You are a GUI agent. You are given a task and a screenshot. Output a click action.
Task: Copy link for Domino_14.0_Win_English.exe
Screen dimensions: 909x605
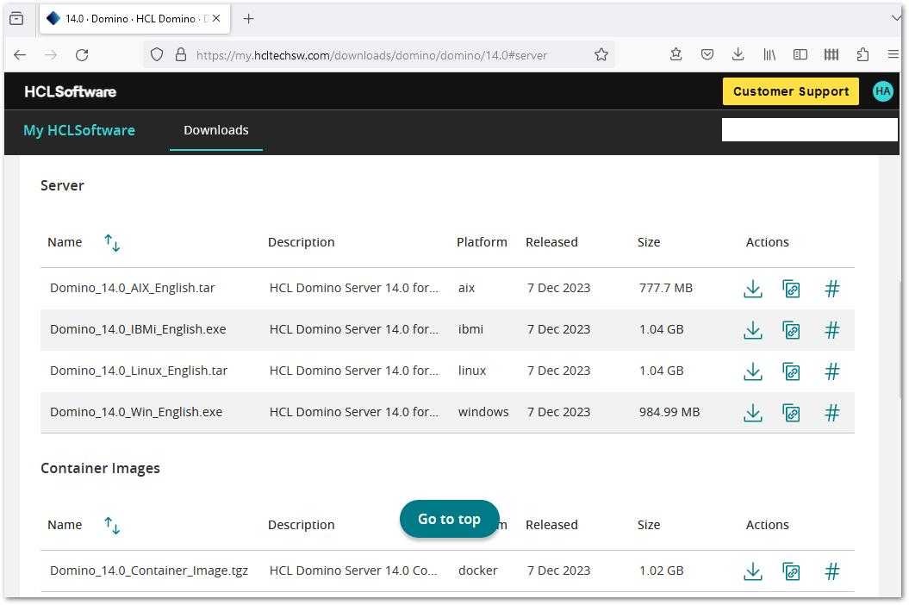791,413
